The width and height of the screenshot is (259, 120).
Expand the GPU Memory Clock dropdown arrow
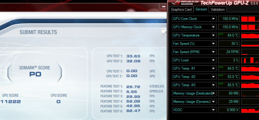[x=213, y=27]
